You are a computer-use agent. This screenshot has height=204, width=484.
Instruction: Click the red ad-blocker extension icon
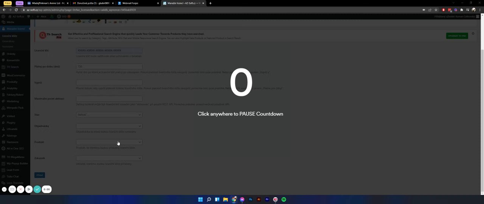pos(444,10)
